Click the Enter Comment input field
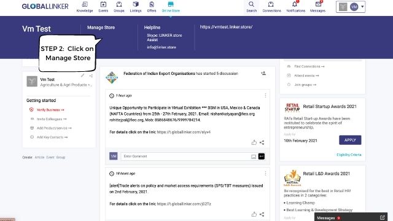The width and height of the screenshot is (393, 221). pyautogui.click(x=185, y=157)
